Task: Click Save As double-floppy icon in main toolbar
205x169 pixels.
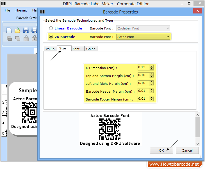Action: coord(34,30)
